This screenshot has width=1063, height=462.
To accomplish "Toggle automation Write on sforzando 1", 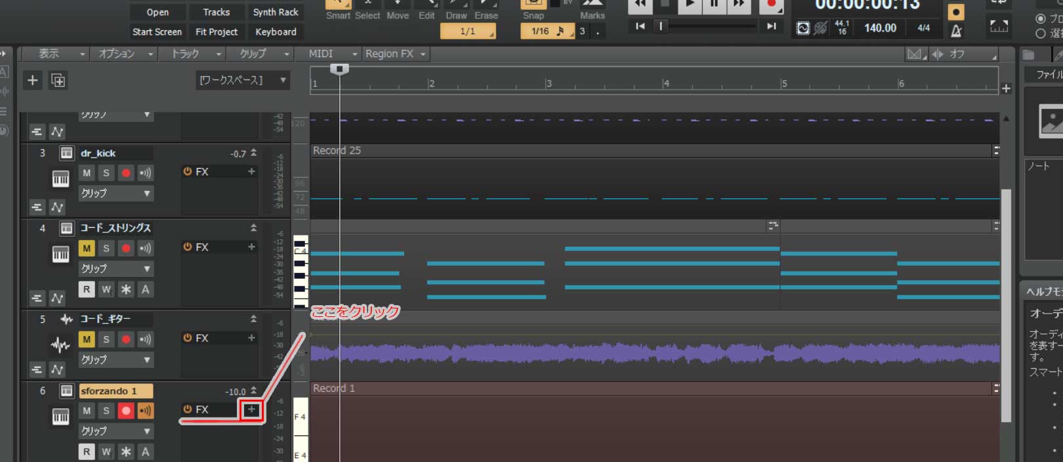I will coord(106,452).
